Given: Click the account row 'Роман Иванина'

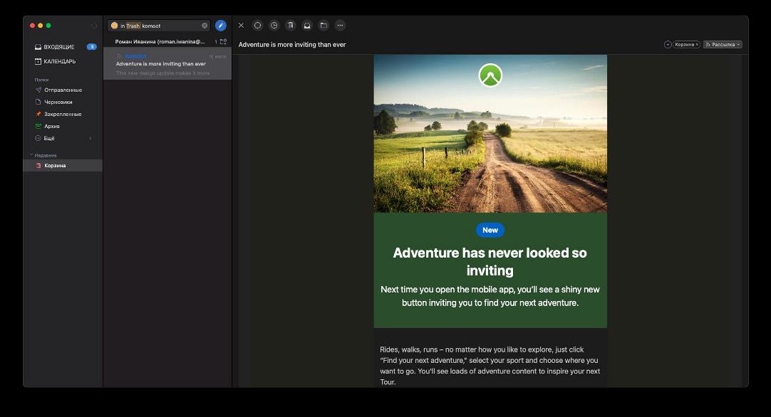Looking at the screenshot, I should click(167, 42).
